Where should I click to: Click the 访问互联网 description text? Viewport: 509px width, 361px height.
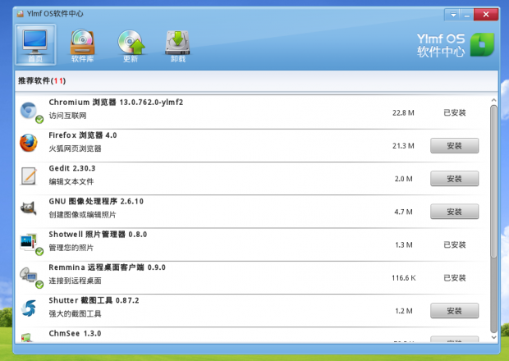(67, 116)
